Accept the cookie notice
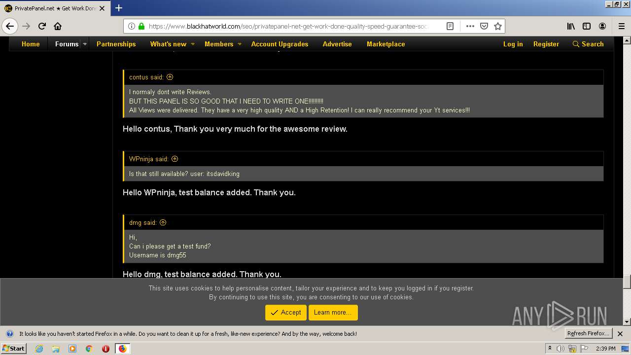The height and width of the screenshot is (355, 631). [x=286, y=313]
